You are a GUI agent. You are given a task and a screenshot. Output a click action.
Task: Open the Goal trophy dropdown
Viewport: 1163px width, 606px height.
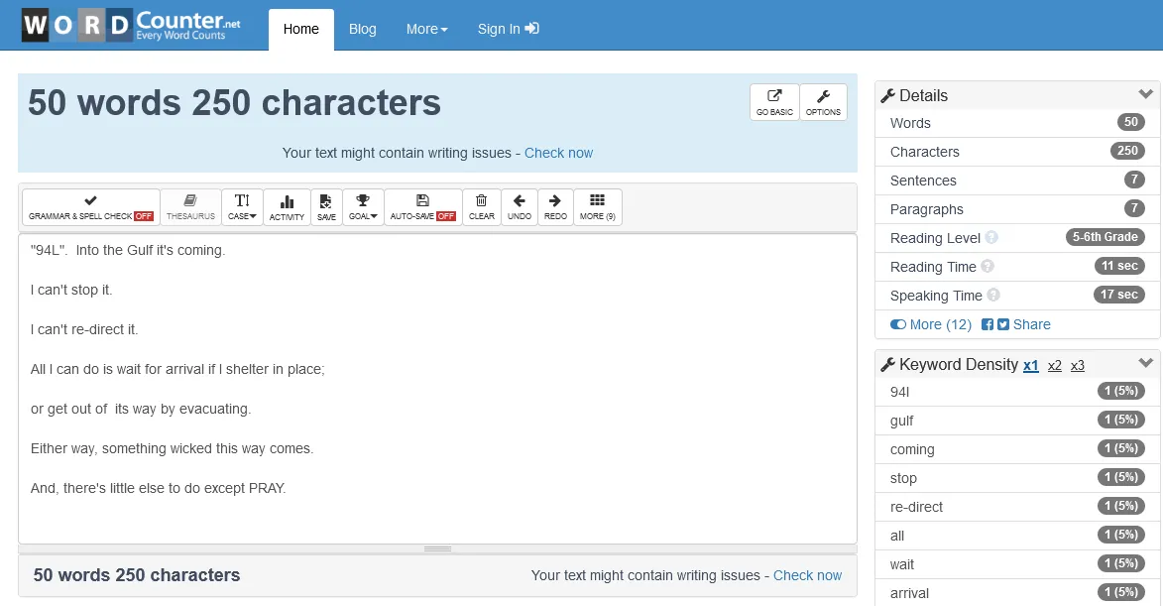pyautogui.click(x=363, y=207)
